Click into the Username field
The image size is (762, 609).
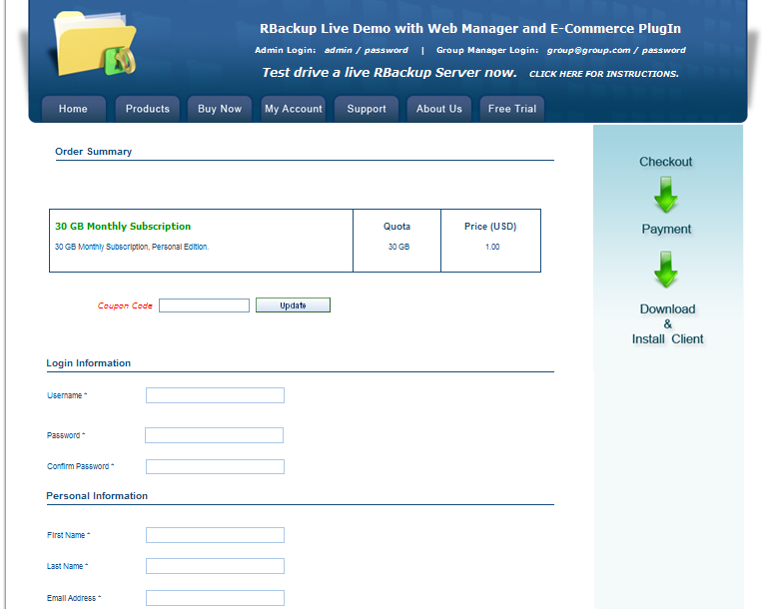215,395
